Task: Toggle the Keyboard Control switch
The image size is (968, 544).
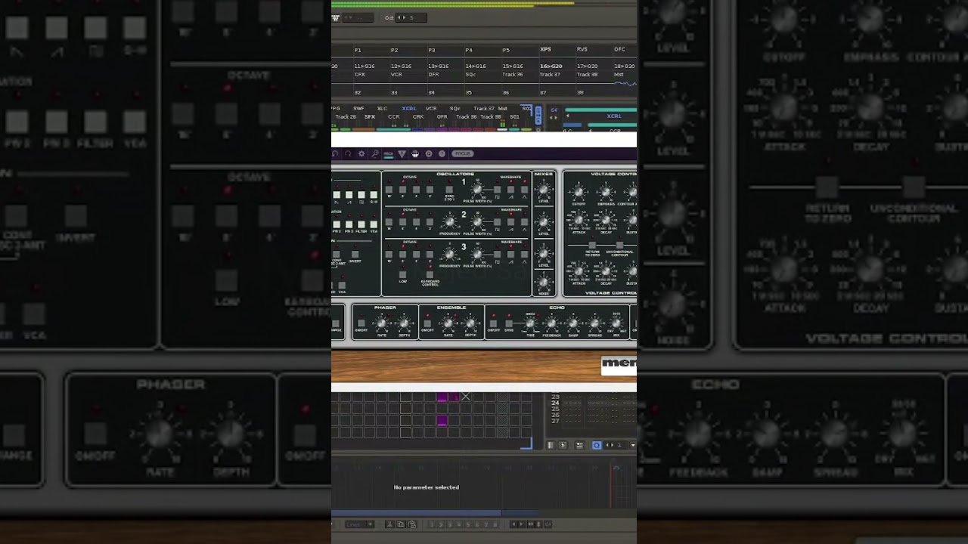Action: pyautogui.click(x=430, y=274)
